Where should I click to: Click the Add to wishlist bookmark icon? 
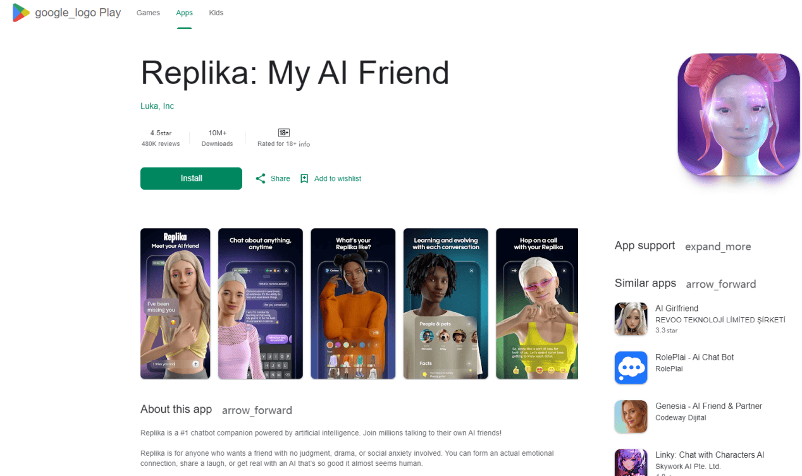pos(304,179)
